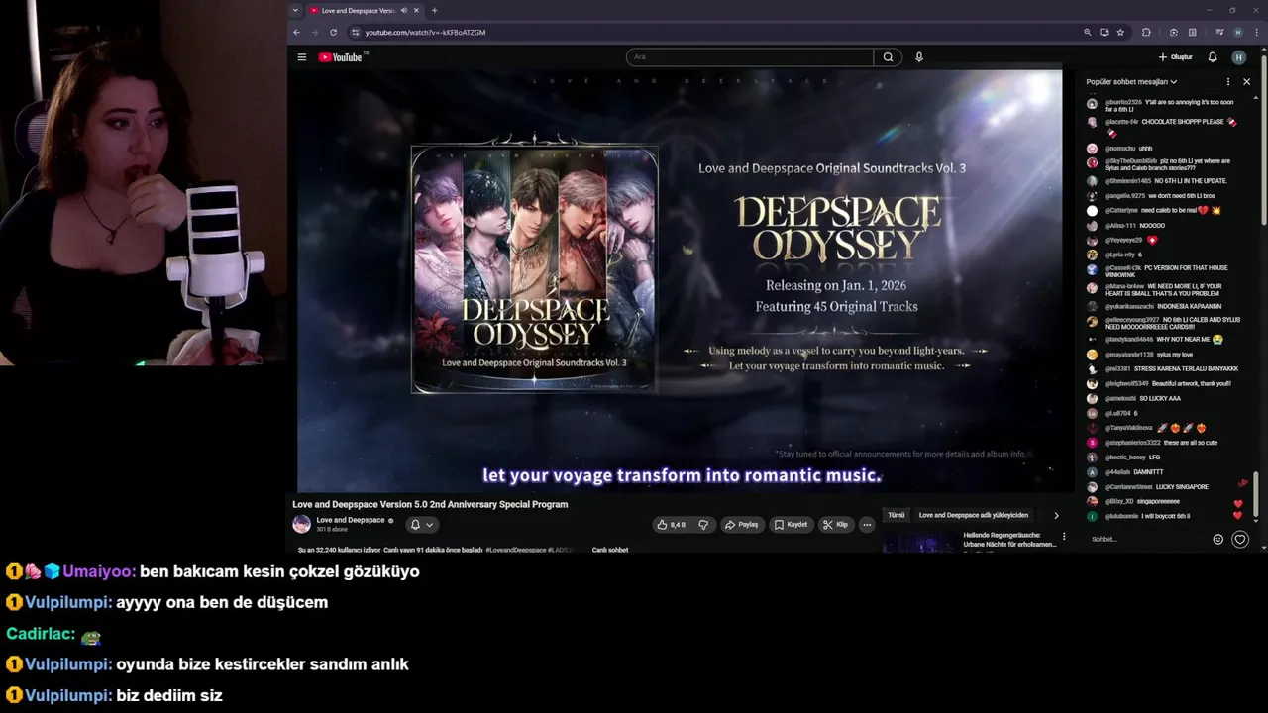Click the YouTube search magnifier button
This screenshot has height=713, width=1268.
tap(888, 57)
